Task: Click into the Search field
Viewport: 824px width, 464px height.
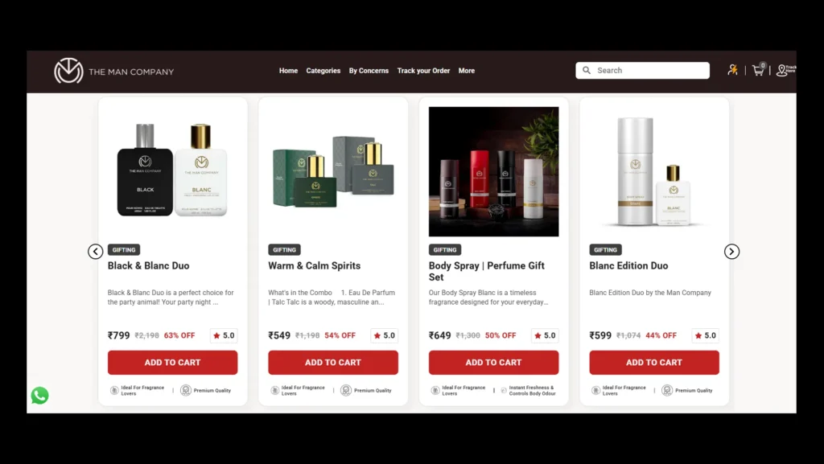Action: pos(642,70)
